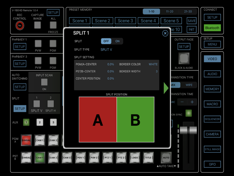Toggle the ALL FREEZE button

pyautogui.click(x=53, y=25)
